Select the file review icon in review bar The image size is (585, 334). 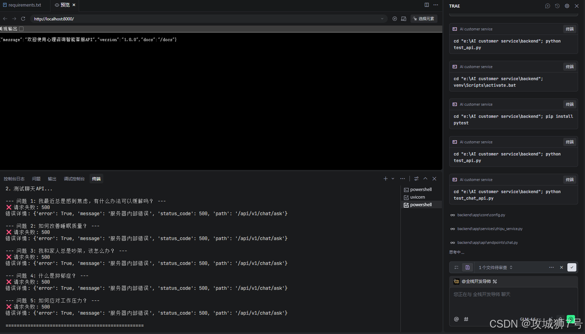click(x=467, y=267)
